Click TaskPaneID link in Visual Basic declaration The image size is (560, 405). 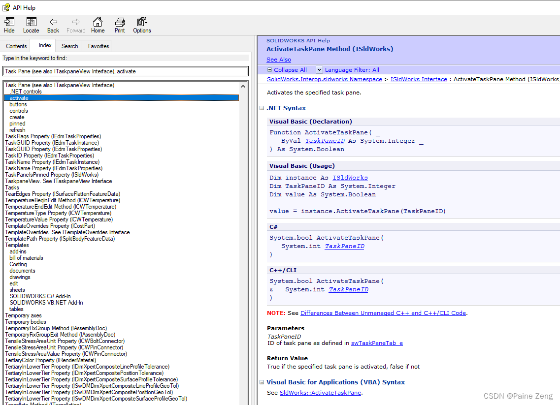tap(325, 141)
